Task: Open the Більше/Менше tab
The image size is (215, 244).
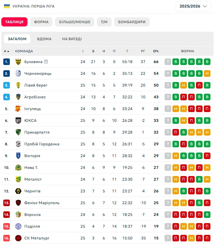Action: pos(74,22)
